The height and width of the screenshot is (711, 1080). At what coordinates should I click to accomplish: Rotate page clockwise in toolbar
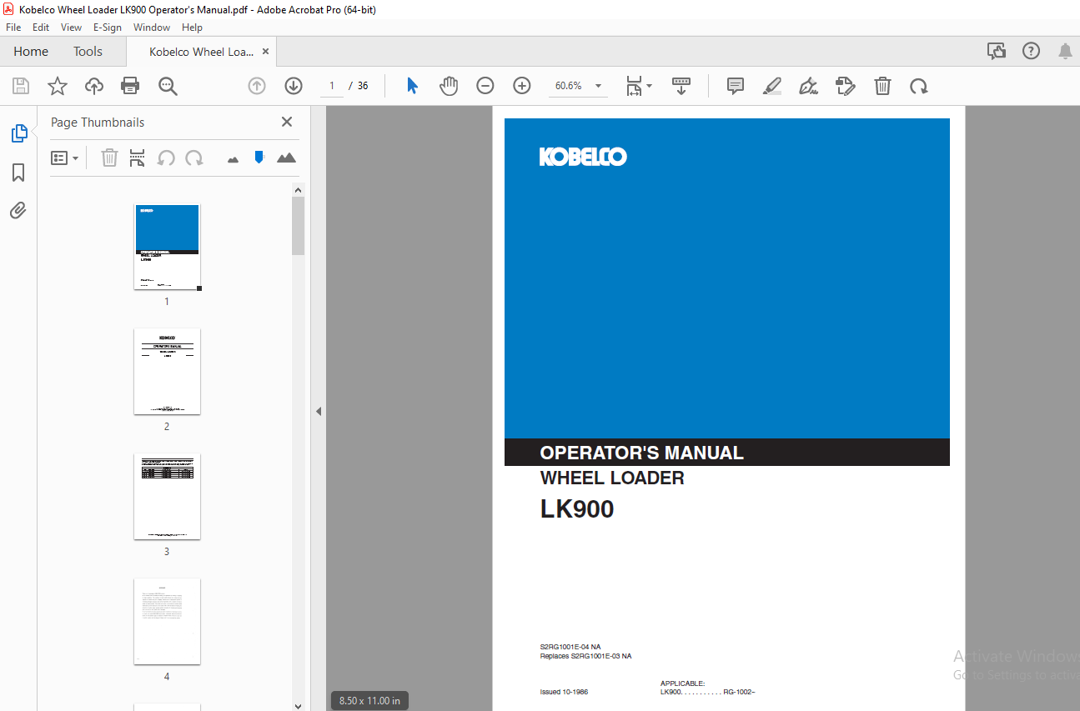[919, 86]
